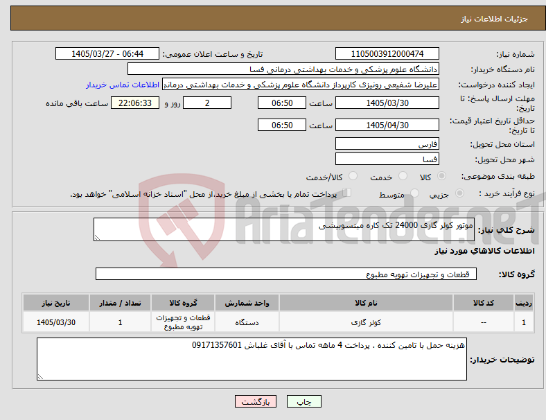Click the توضیحات خریدار label
The image size is (546, 420).
point(502,360)
